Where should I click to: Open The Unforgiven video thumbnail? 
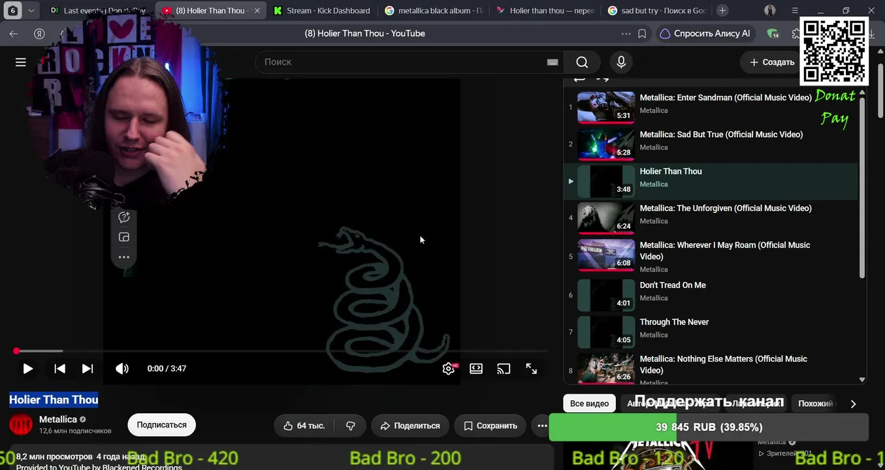click(606, 218)
